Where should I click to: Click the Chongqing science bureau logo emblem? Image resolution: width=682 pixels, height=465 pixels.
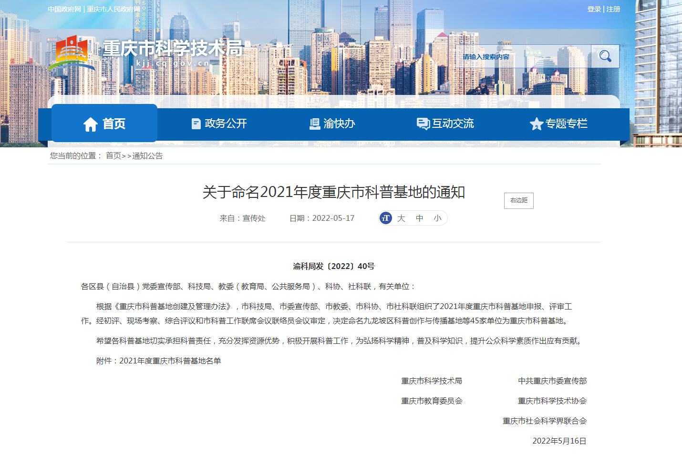(72, 52)
